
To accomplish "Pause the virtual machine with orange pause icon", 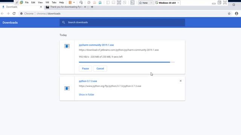I will pyautogui.click(x=70, y=3).
